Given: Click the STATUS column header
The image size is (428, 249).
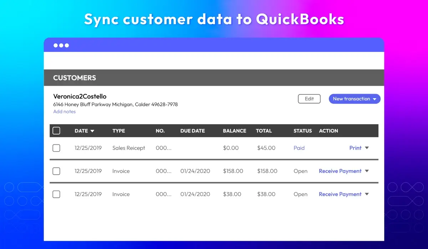Looking at the screenshot, I should (x=303, y=131).
